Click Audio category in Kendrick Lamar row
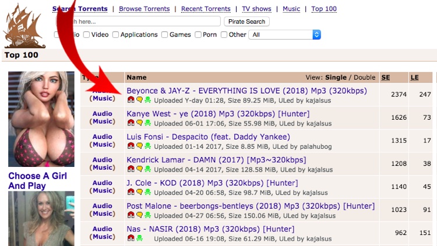Image resolution: width=437 pixels, height=246 pixels. point(103,160)
